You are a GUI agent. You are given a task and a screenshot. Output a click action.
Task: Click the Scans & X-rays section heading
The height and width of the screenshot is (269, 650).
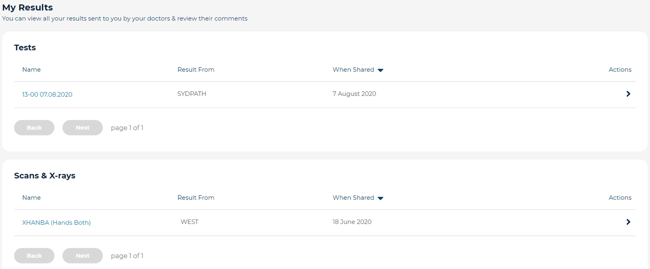(45, 176)
